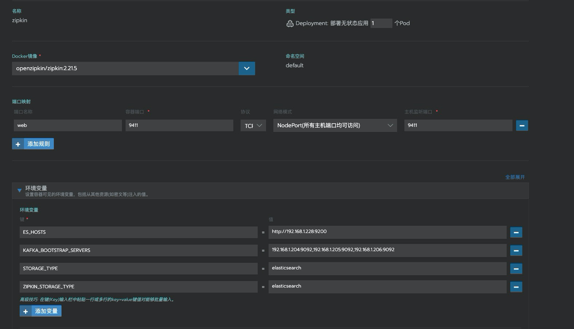Screen dimensions: 574x329
Task: Click the 全部展开 link
Action: (x=515, y=177)
